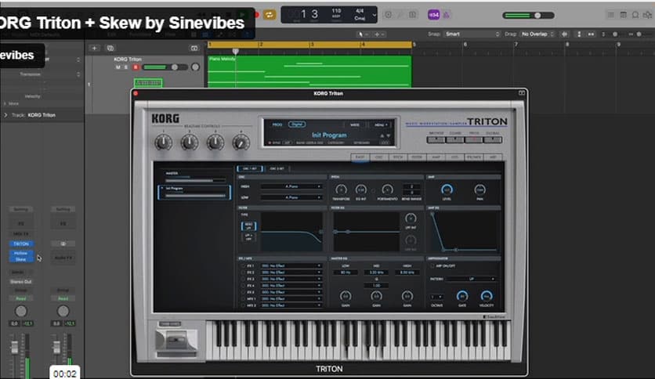
Task: Adjust the Master level slider in Triton
Action: 195,180
